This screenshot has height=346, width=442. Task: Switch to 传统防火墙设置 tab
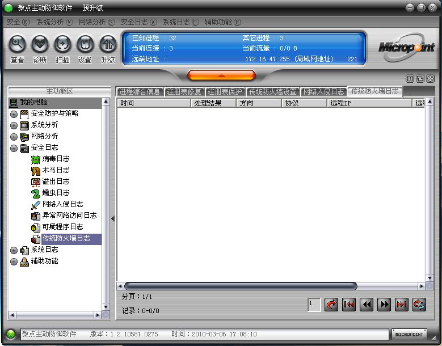click(272, 91)
